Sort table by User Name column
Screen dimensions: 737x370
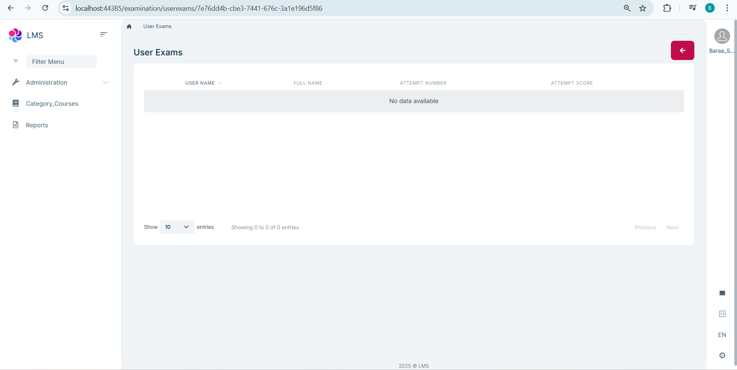pyautogui.click(x=200, y=83)
